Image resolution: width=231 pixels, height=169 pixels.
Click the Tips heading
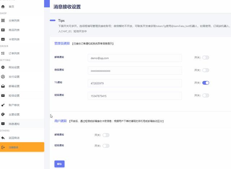pos(61,21)
